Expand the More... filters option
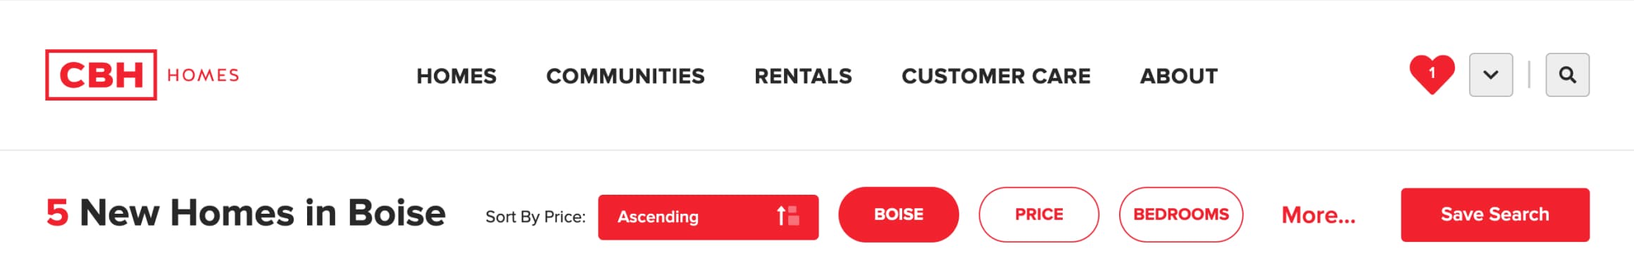1634x277 pixels. click(1318, 215)
